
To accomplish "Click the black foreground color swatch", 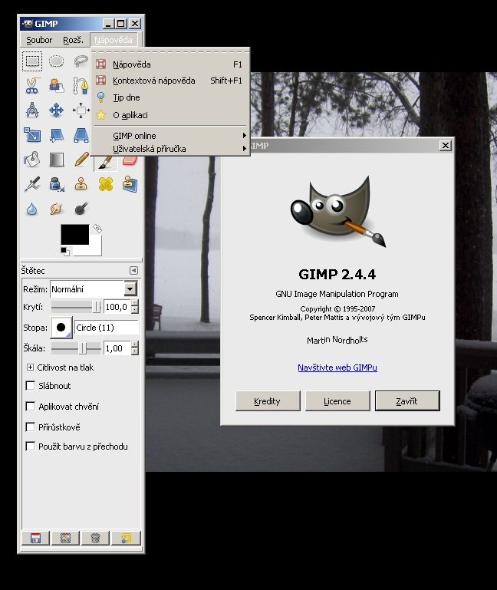I will [x=75, y=234].
